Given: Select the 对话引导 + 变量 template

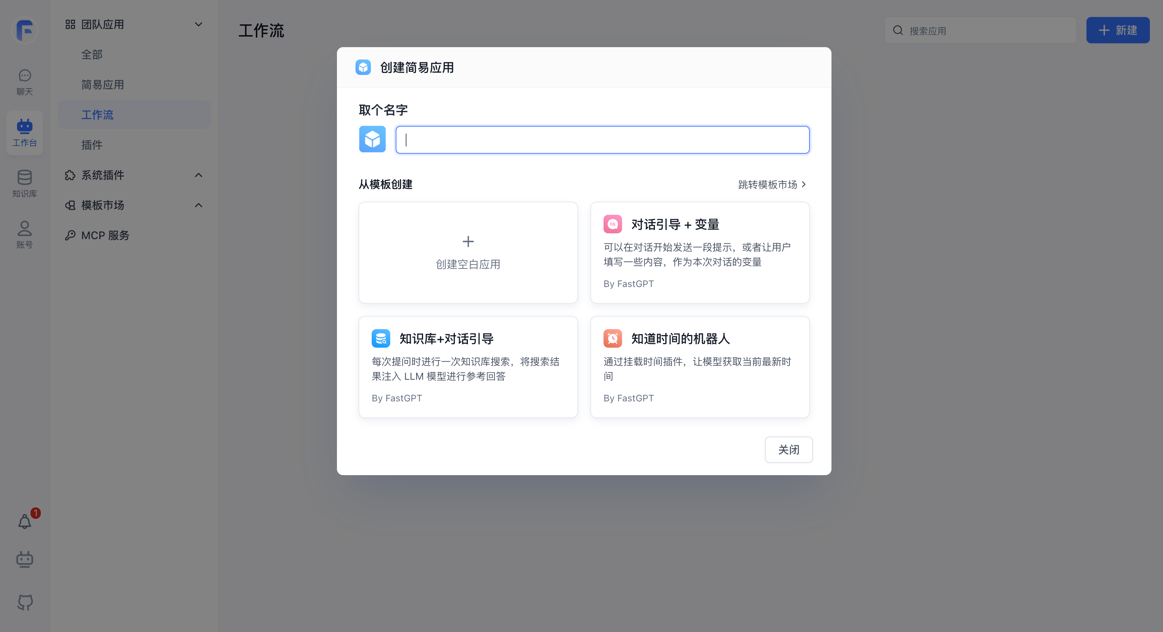Looking at the screenshot, I should [699, 253].
